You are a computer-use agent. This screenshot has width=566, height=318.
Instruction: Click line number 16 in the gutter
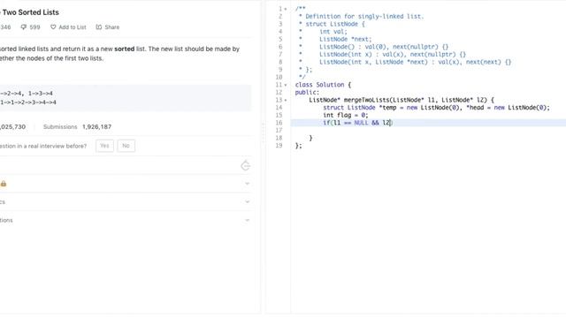(279, 123)
